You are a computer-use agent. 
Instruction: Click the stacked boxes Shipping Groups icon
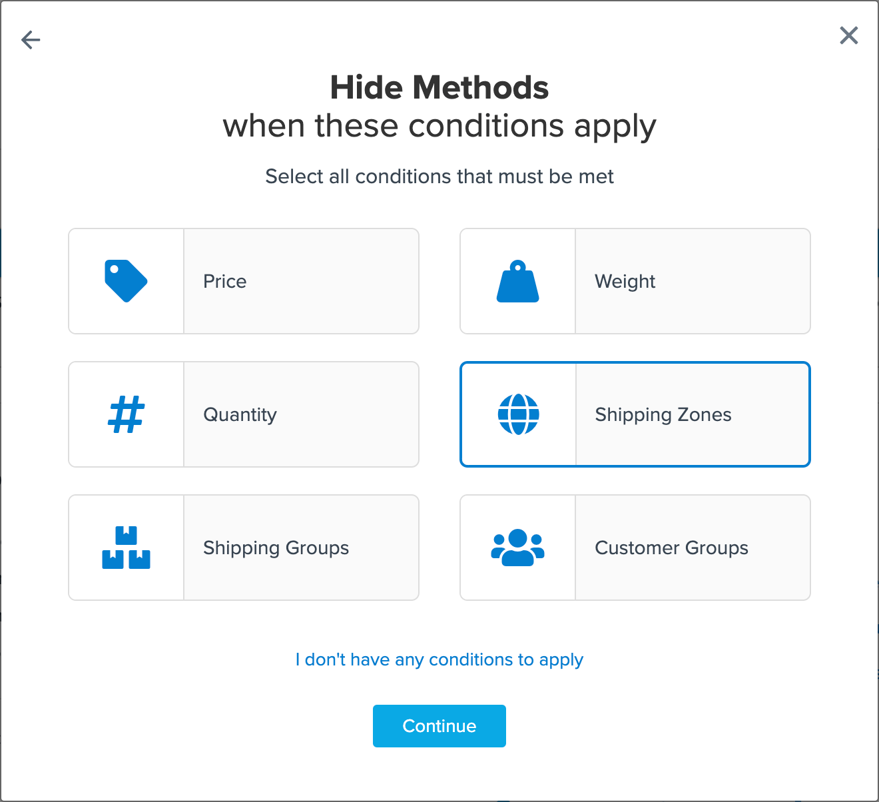tap(126, 548)
